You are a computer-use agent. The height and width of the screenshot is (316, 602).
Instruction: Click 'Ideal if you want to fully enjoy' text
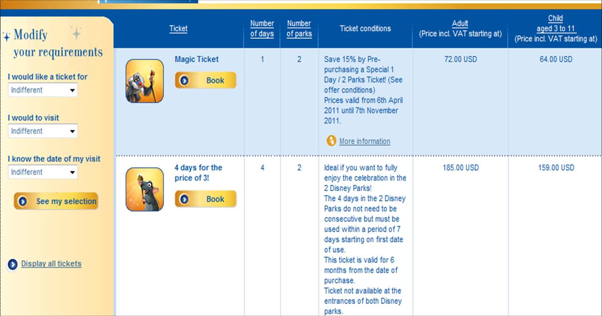tap(365, 178)
